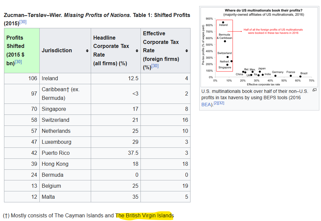Screen dimensions: 321x221
Task: Click sort arrows for Headline Corporate Tax Rate
Action: coord(137,51)
